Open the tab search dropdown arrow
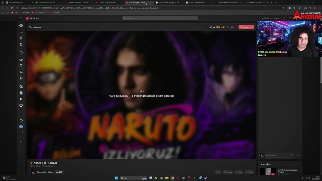This screenshot has height=181, width=322. (x=3, y=3)
